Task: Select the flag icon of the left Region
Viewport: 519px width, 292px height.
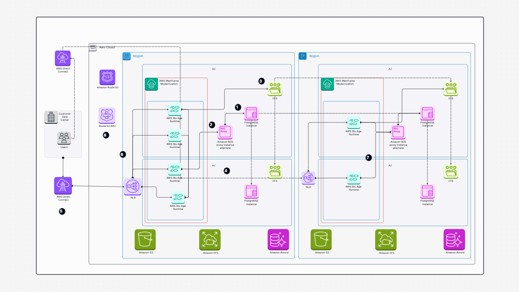Action: (x=126, y=56)
